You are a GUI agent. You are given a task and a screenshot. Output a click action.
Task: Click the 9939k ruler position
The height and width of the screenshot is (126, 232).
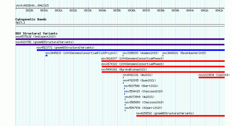175,10
